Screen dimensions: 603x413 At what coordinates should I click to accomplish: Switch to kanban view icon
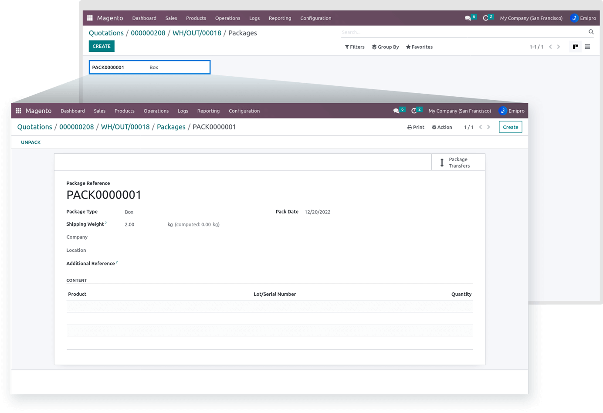(575, 47)
